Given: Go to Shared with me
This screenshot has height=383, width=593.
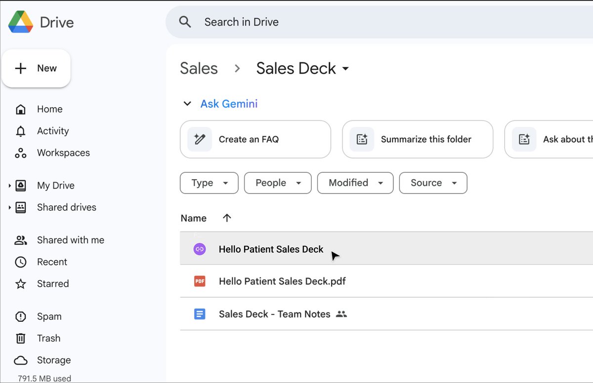Looking at the screenshot, I should [x=70, y=240].
